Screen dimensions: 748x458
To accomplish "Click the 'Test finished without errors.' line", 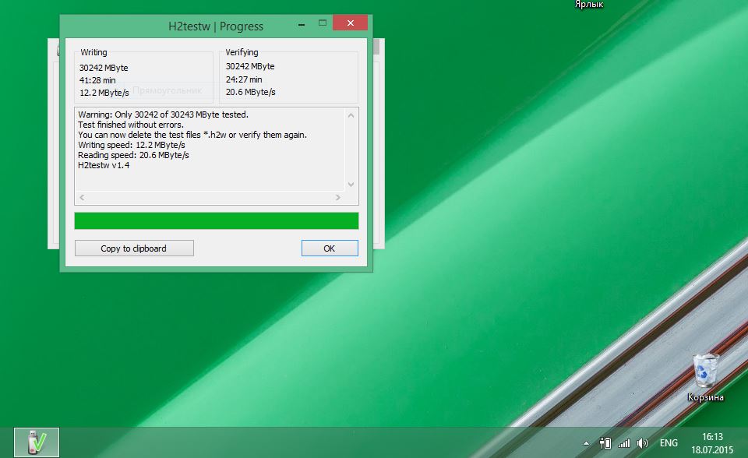I will coord(131,125).
